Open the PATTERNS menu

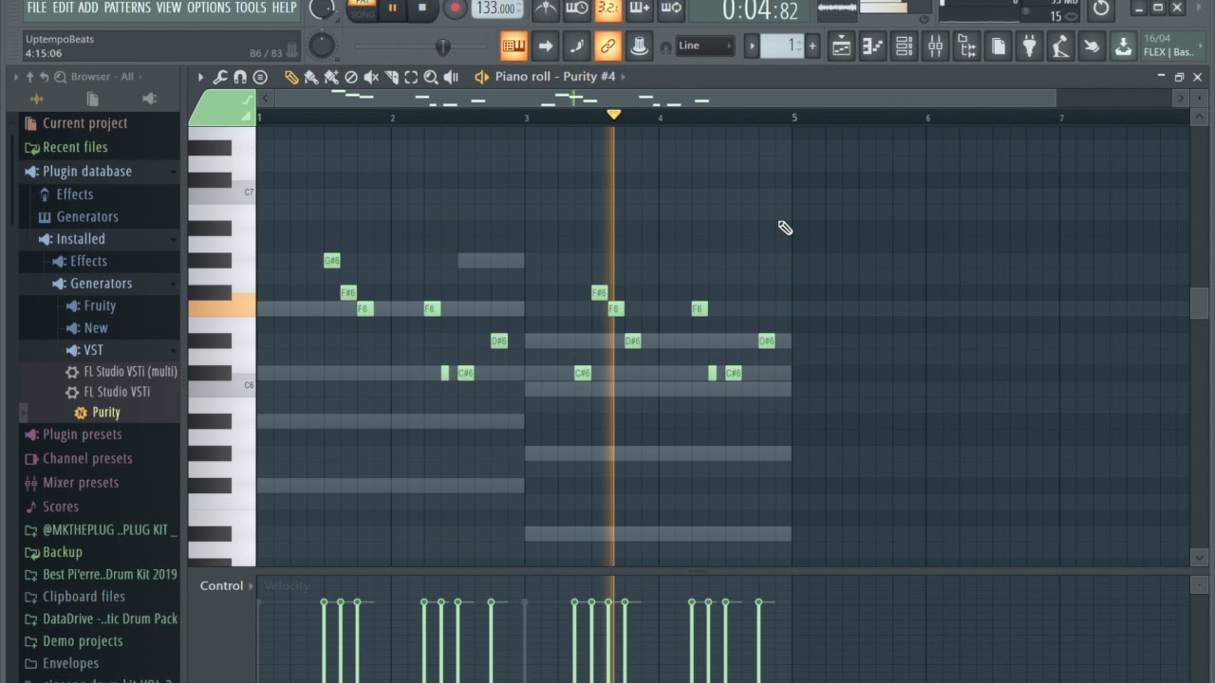tap(127, 8)
